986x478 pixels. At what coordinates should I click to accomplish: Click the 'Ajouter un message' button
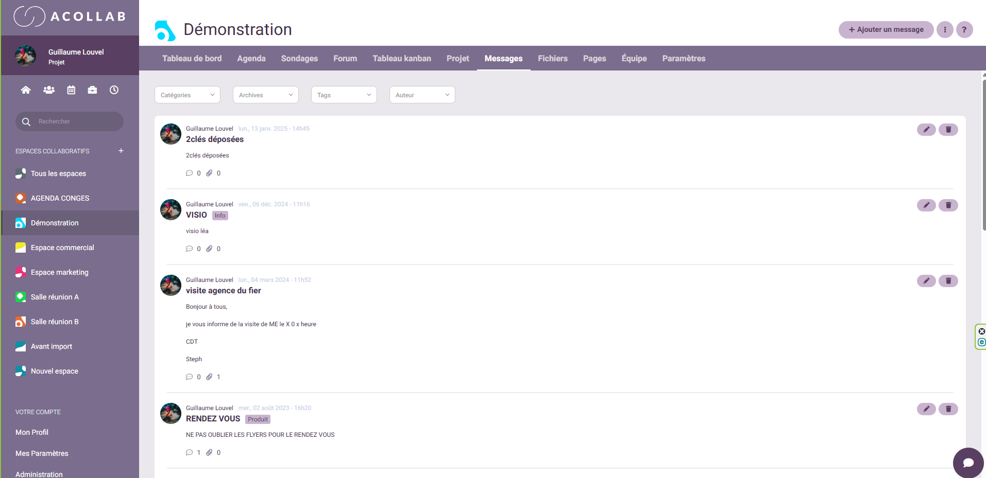(886, 30)
